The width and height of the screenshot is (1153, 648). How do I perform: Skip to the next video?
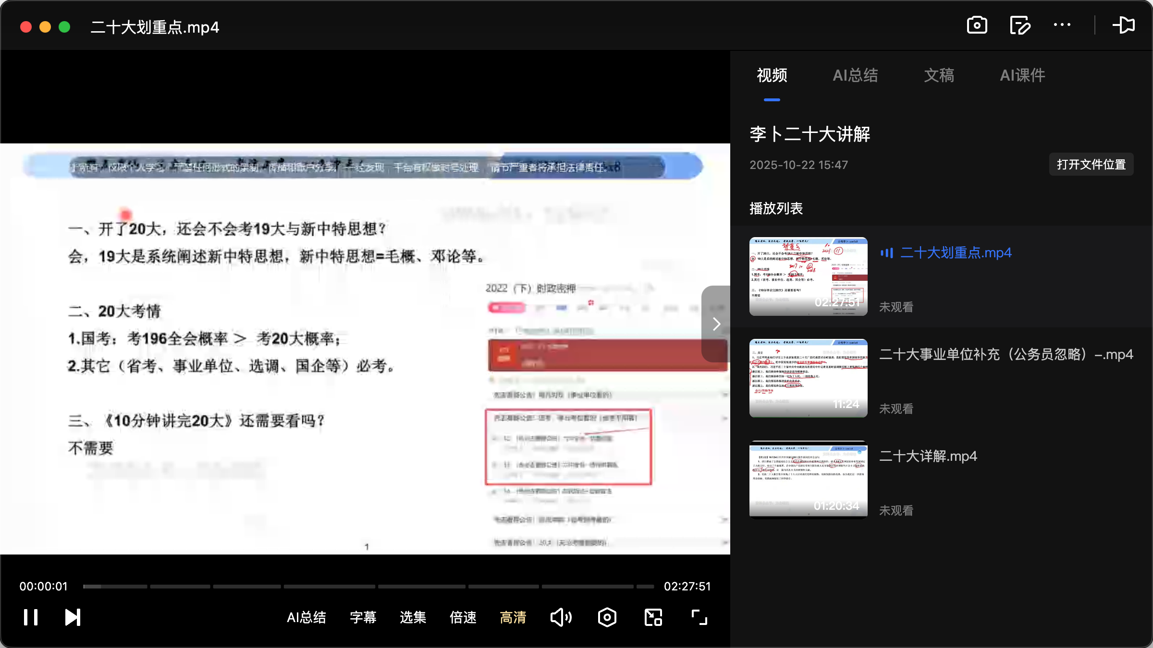[x=72, y=617]
